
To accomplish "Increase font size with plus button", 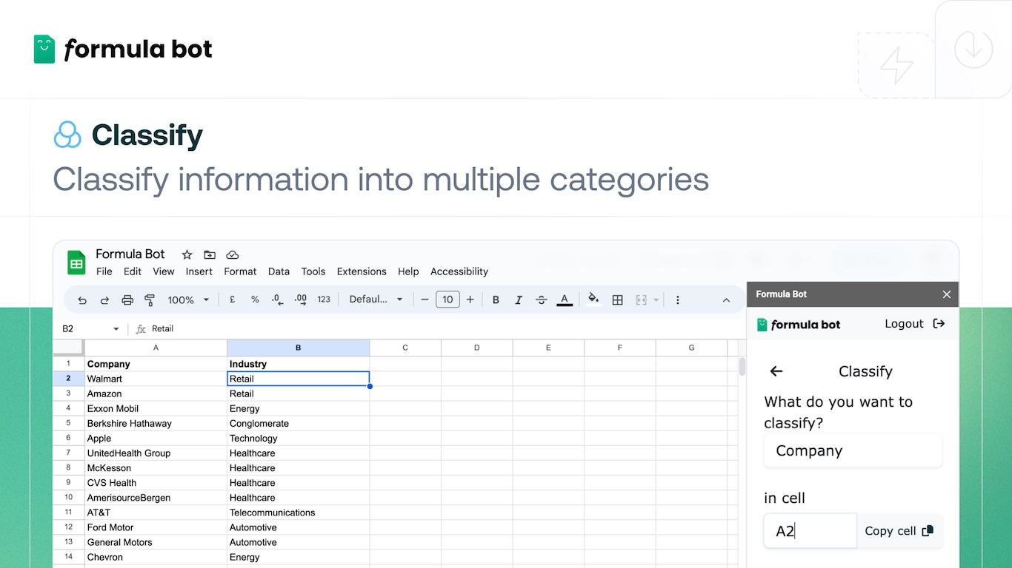I will click(470, 300).
